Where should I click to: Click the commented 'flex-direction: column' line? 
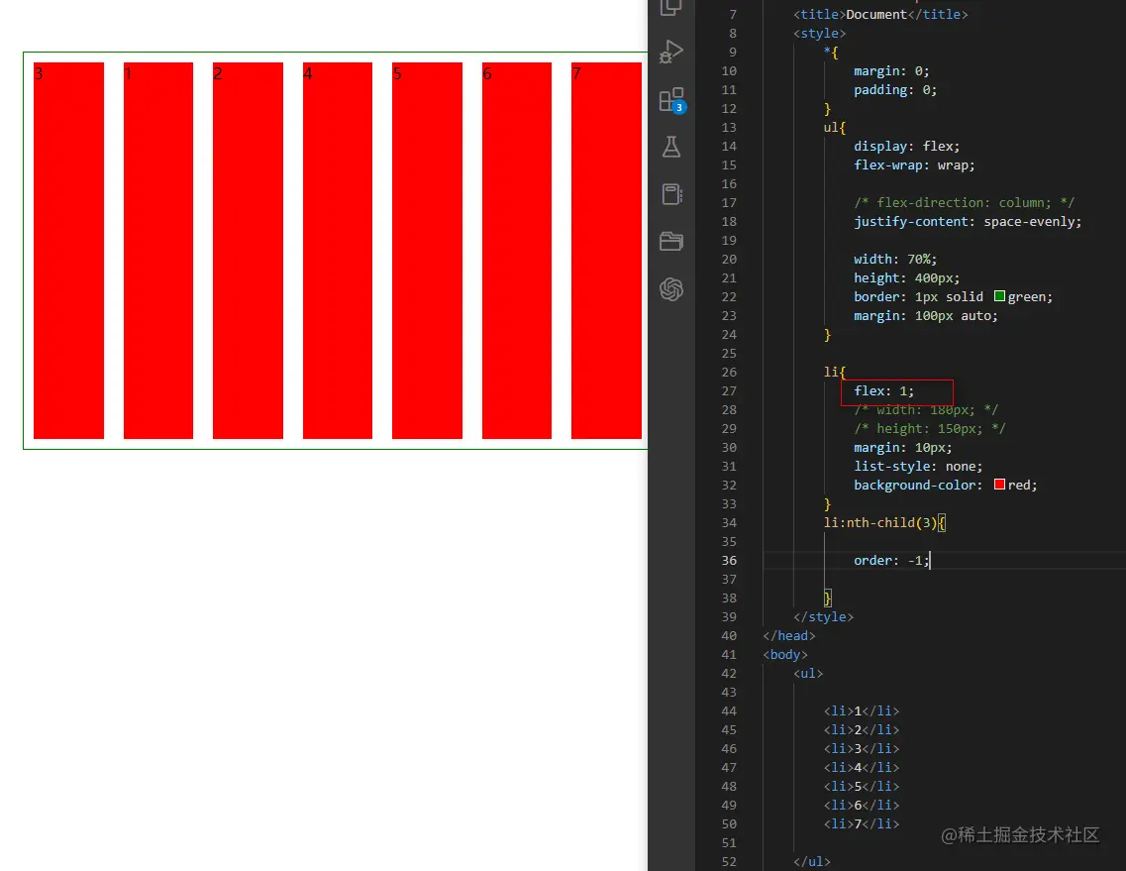tap(964, 203)
